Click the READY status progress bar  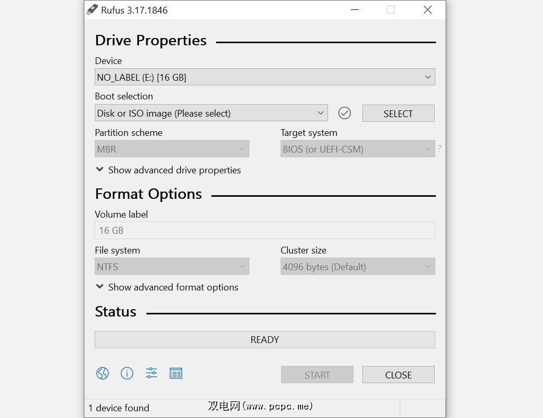[265, 340]
